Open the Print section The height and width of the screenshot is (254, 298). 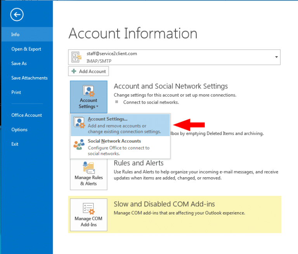point(16,92)
